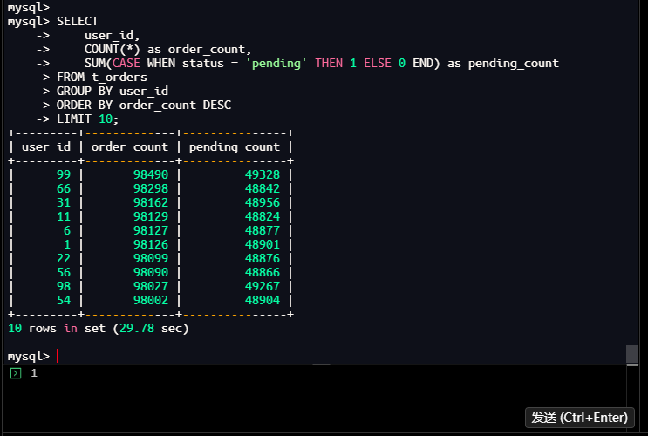Viewport: 648px width, 436px height.
Task: Click the pending_count column header
Action: pyautogui.click(x=235, y=147)
